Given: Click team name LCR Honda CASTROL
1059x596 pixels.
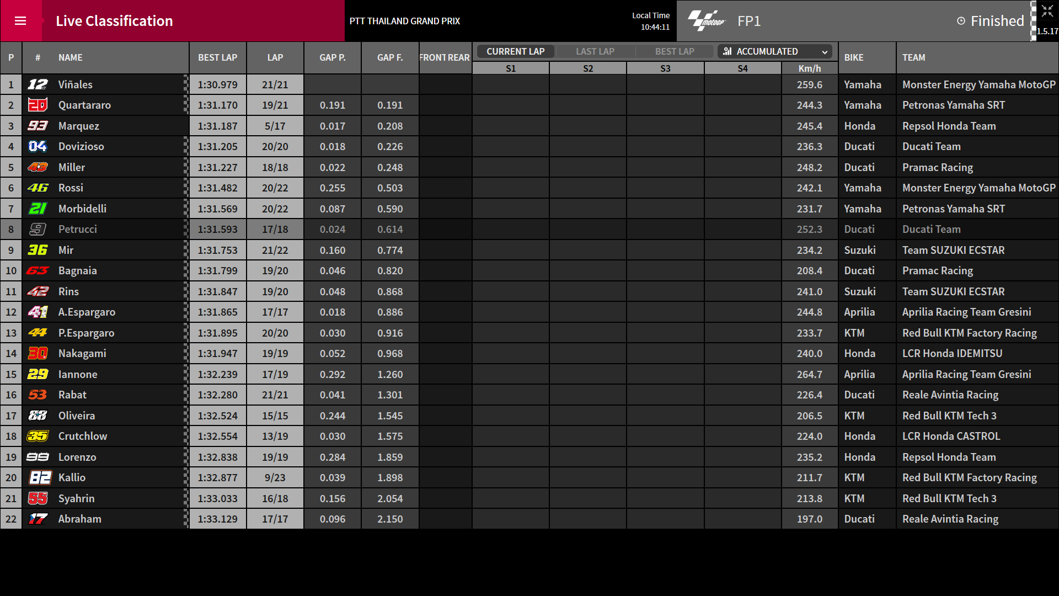Looking at the screenshot, I should point(951,436).
